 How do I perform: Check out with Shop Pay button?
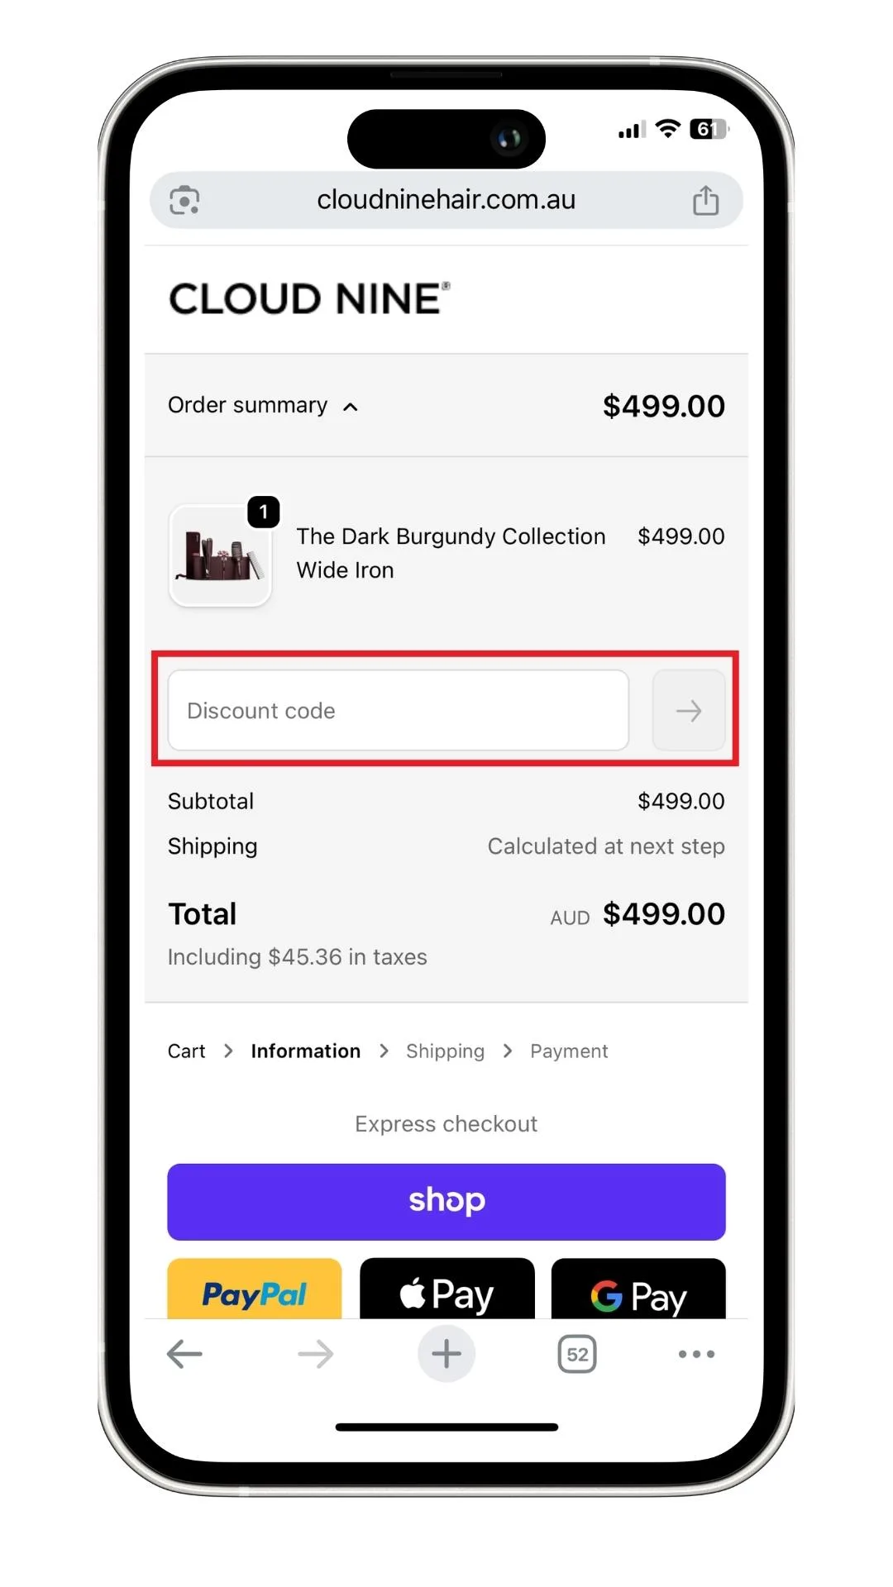point(446,1202)
